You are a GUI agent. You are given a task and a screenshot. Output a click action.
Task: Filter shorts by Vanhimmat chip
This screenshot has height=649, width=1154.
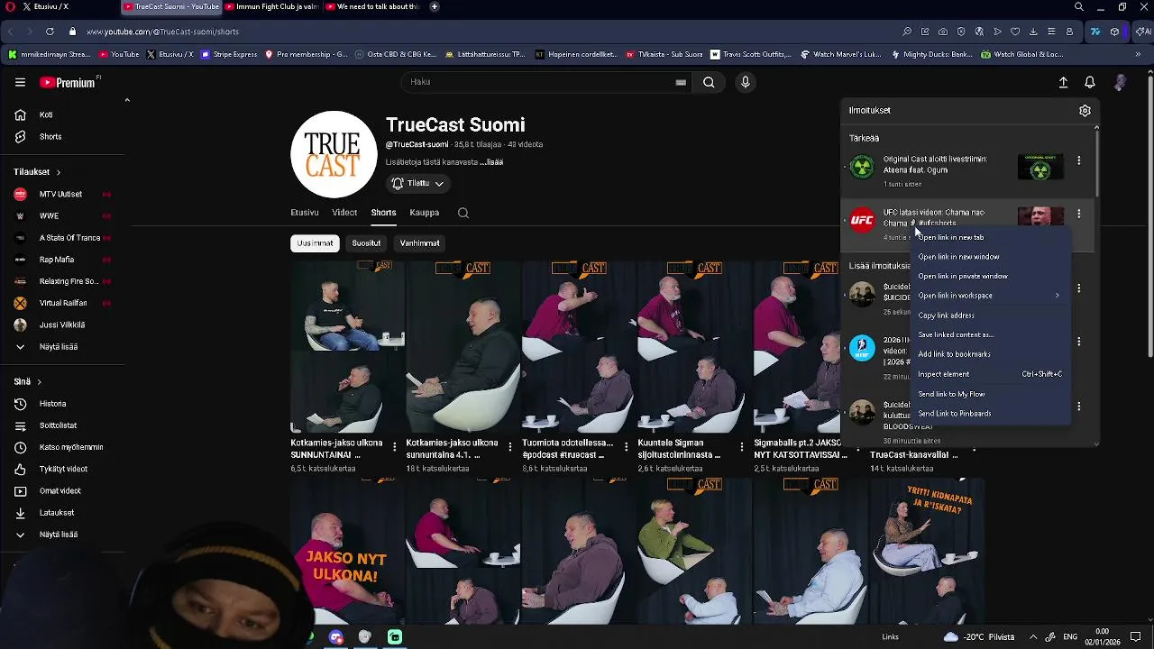pyautogui.click(x=420, y=243)
